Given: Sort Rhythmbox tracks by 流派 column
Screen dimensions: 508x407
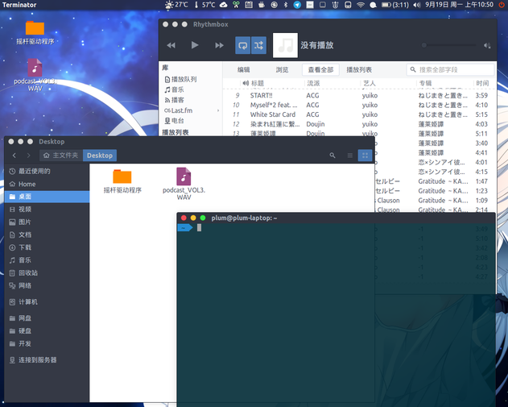Looking at the screenshot, I should tap(314, 83).
